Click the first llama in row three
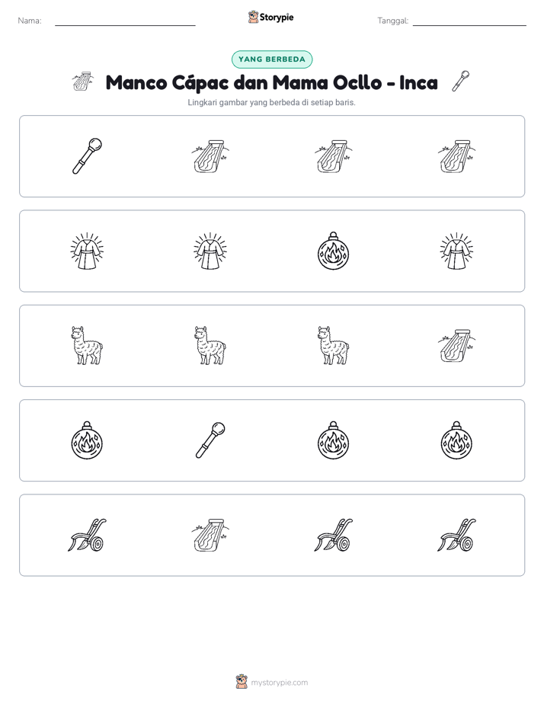The height and width of the screenshot is (704, 544). click(x=87, y=346)
